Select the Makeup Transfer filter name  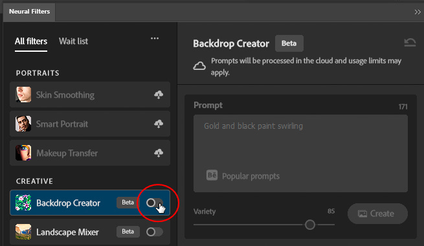click(x=67, y=153)
